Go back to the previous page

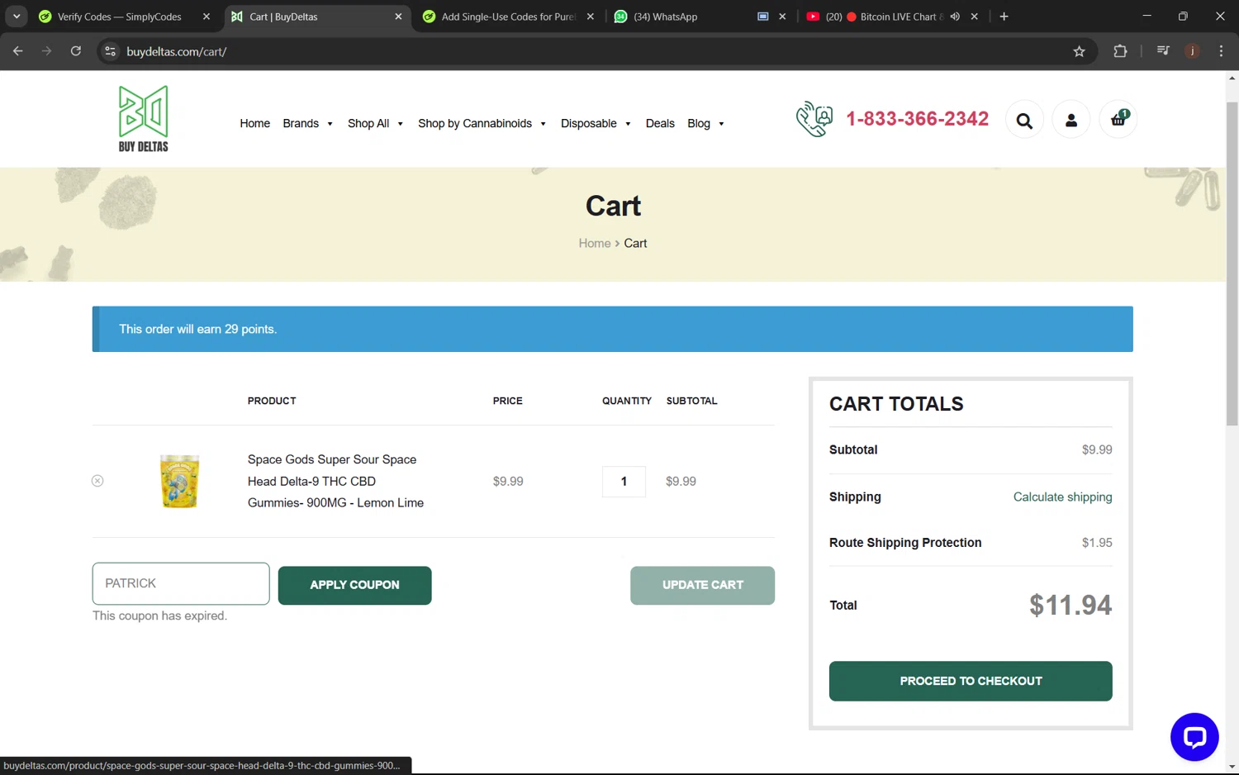point(18,51)
